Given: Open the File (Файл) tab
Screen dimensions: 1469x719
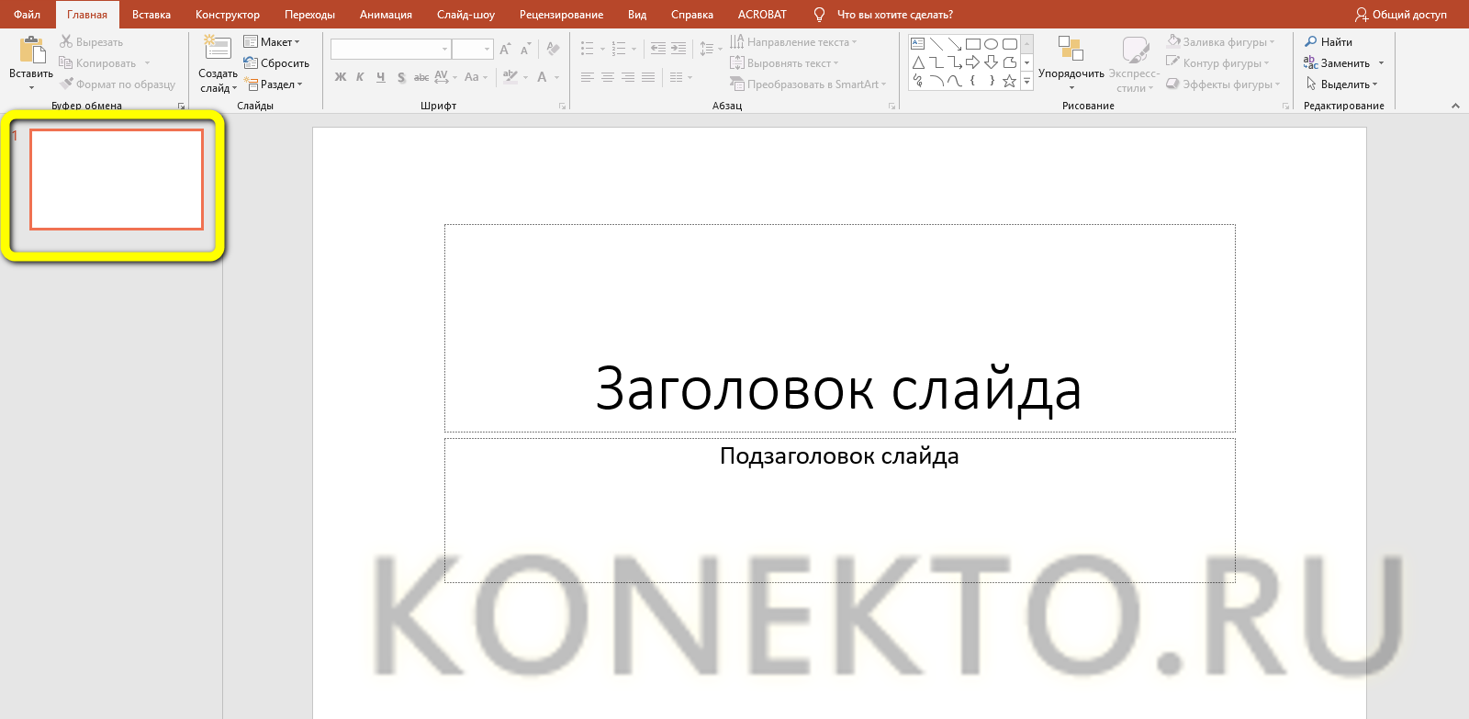Looking at the screenshot, I should [x=27, y=15].
